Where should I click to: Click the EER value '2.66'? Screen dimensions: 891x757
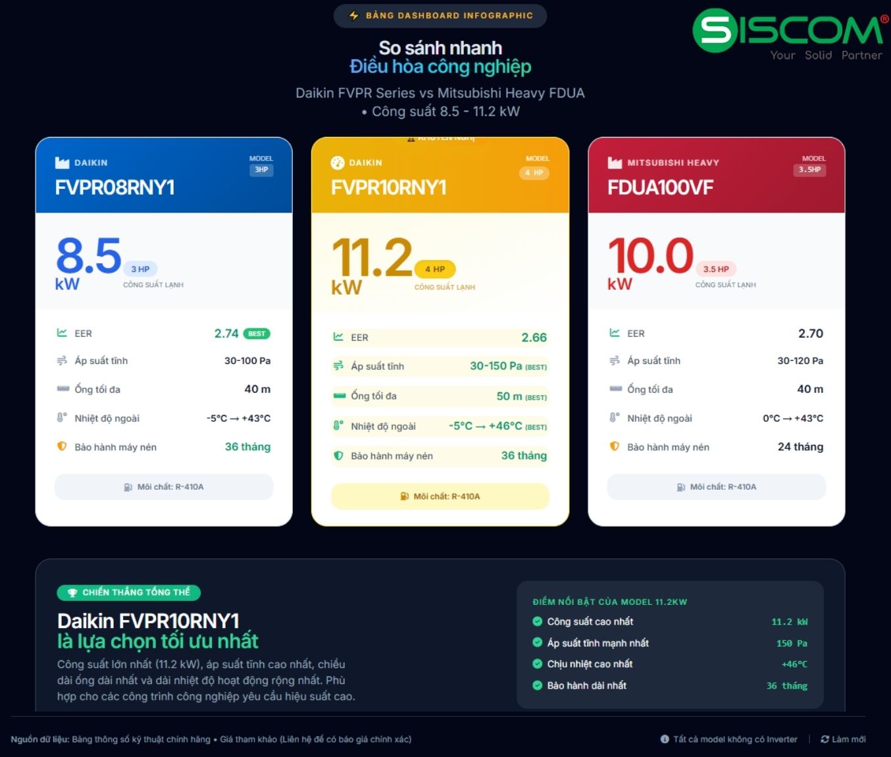coord(534,338)
